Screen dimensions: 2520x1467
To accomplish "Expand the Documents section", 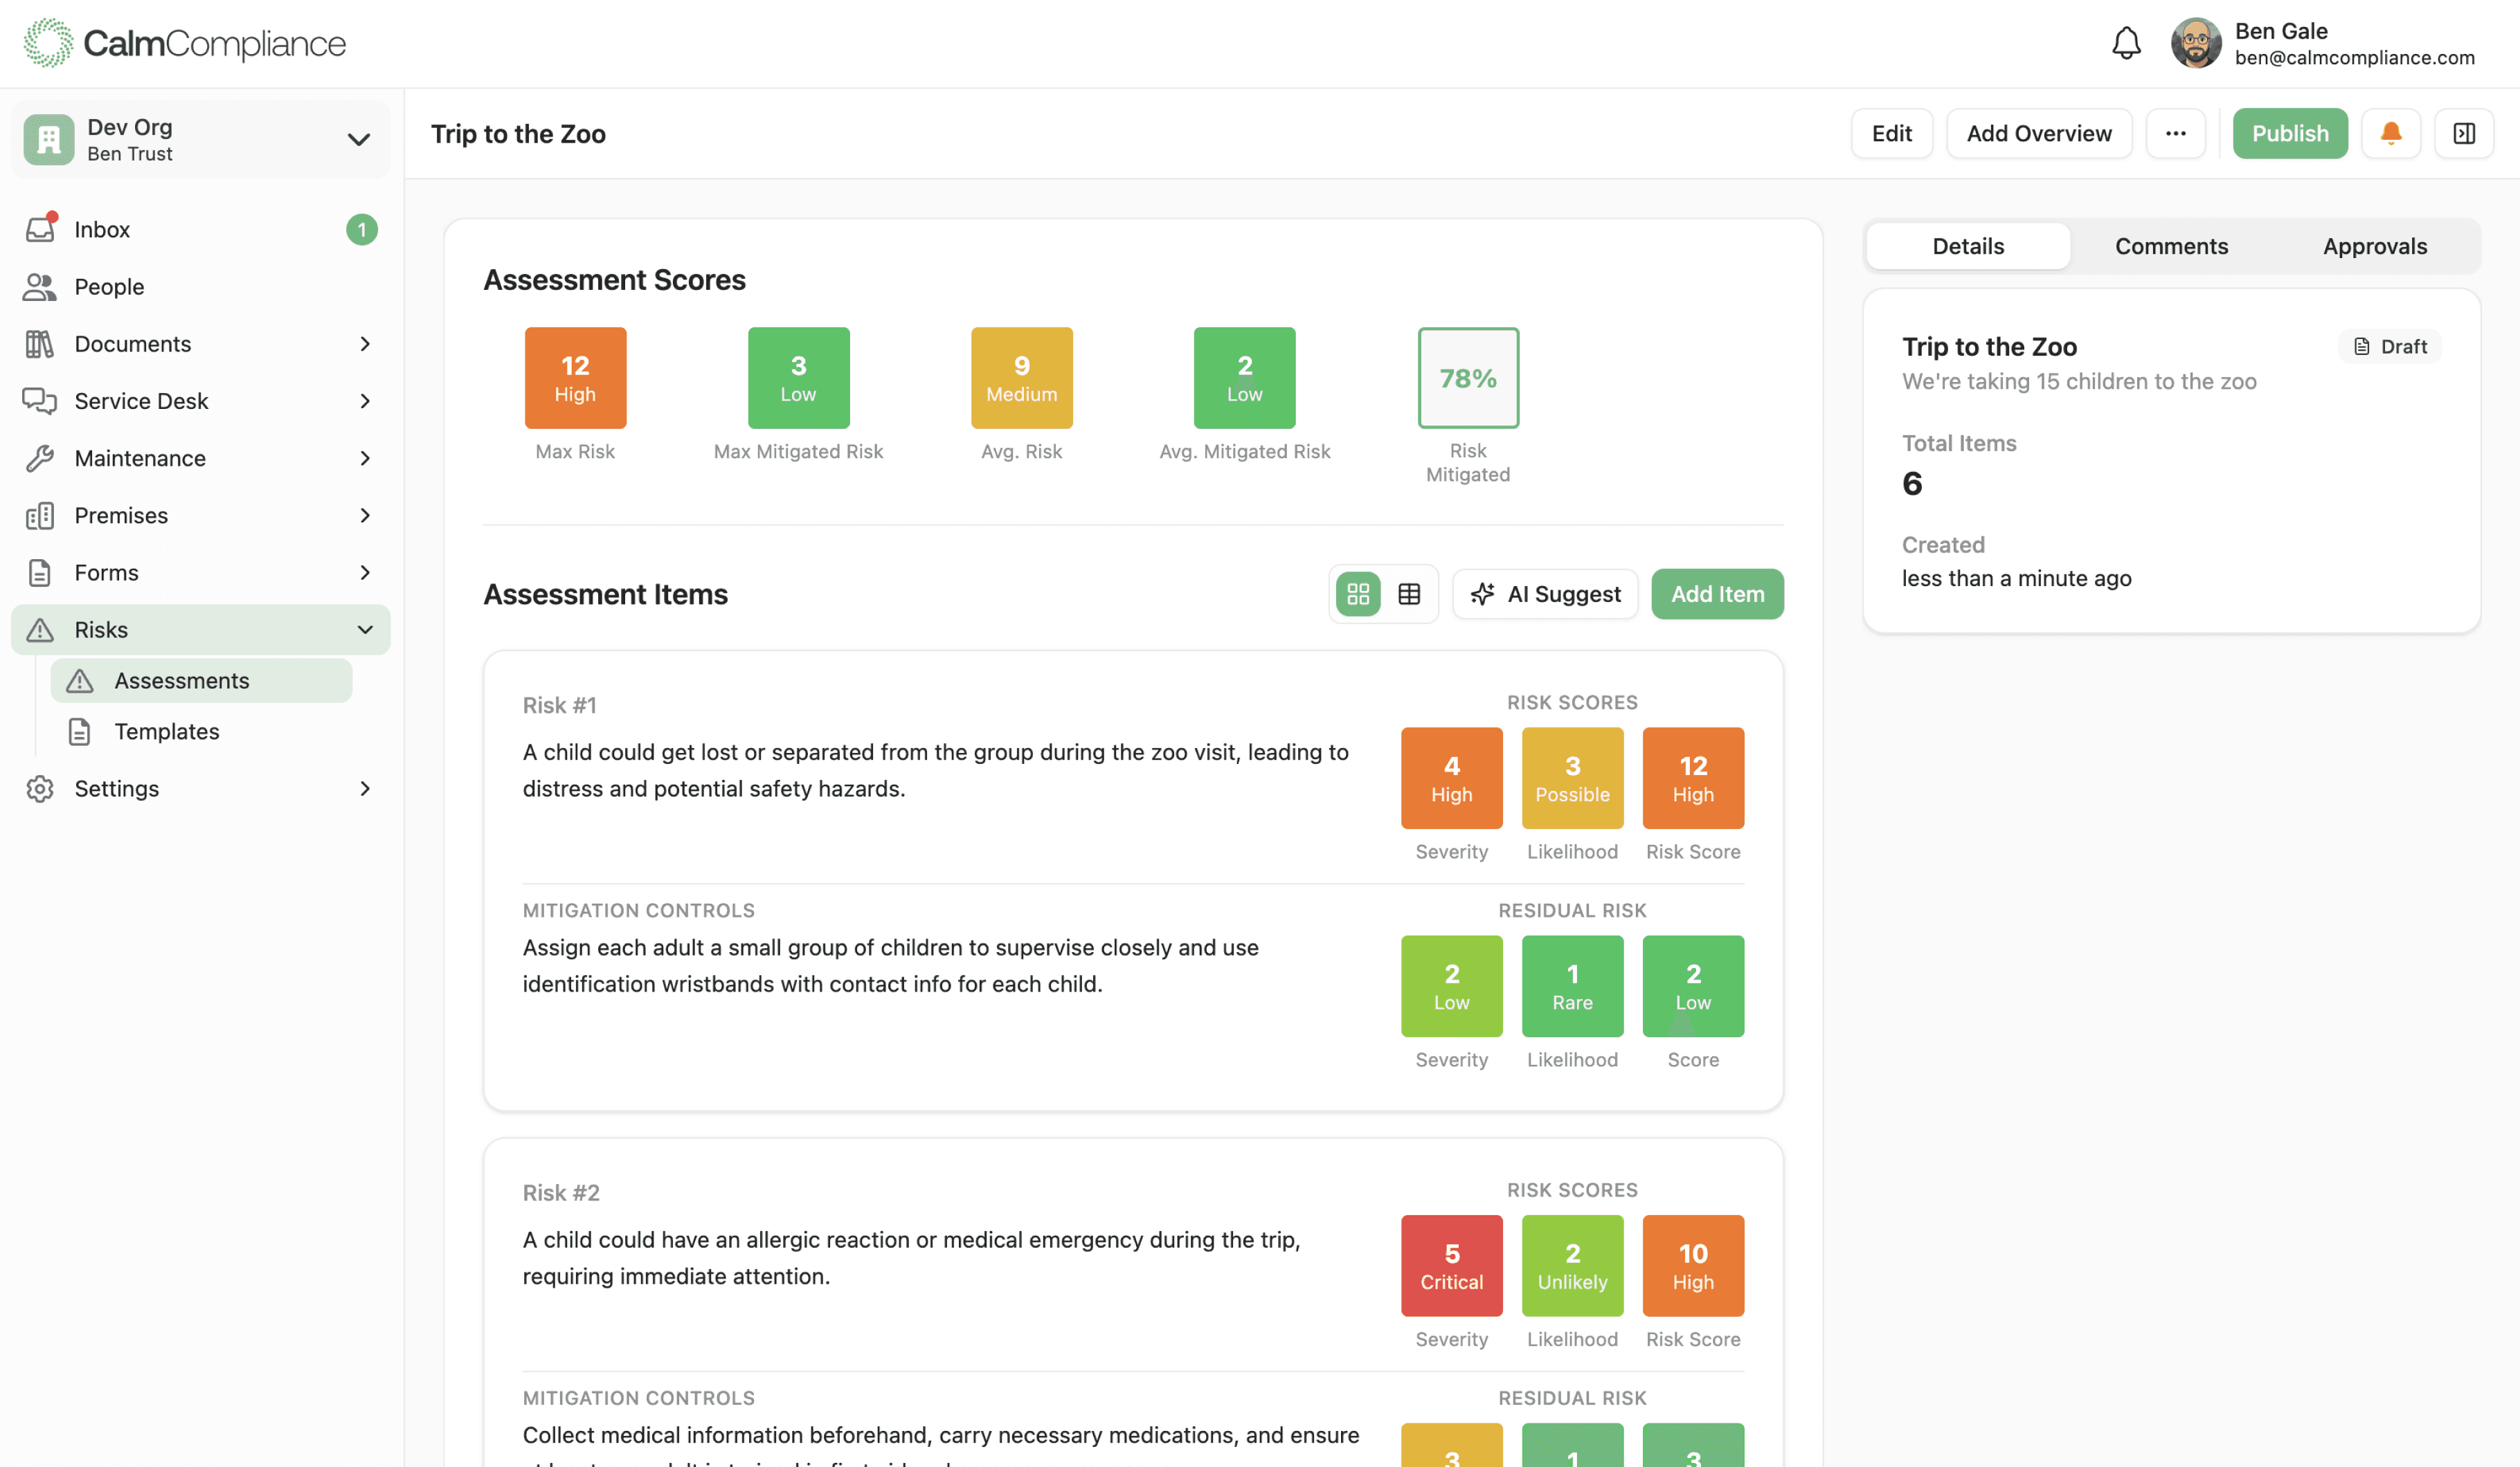I will 364,344.
